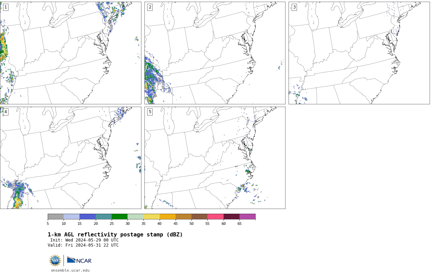Click the purple 65+ dBZ swatch
This screenshot has width=433, height=274.
tap(248, 216)
